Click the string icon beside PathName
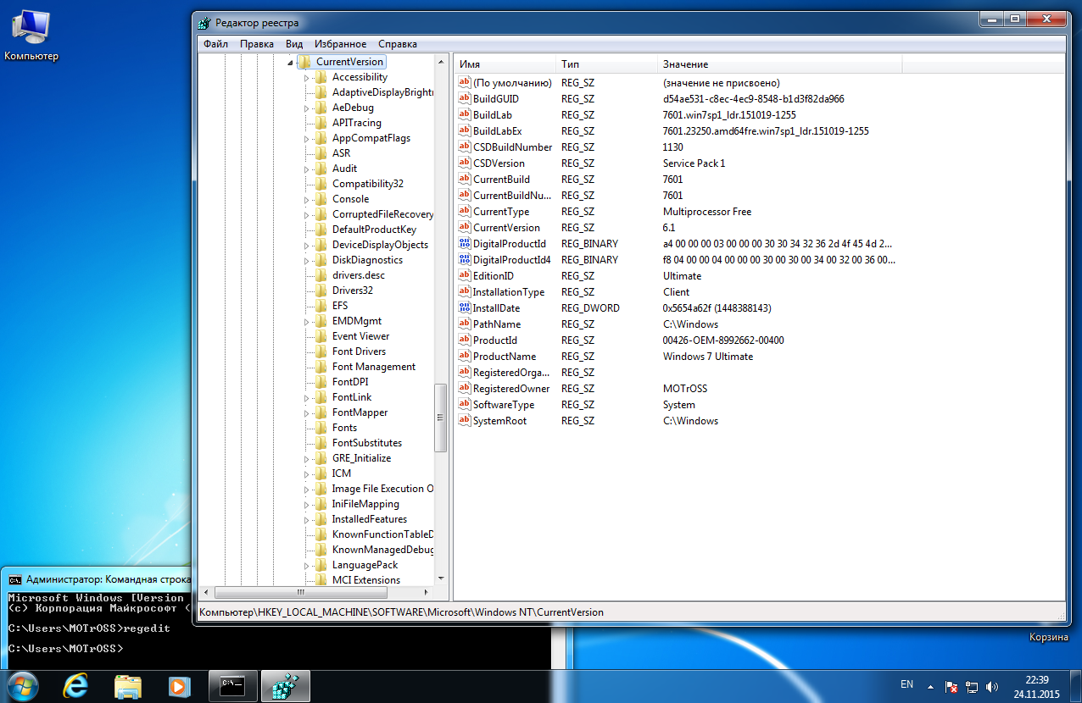1082x703 pixels. tap(464, 324)
